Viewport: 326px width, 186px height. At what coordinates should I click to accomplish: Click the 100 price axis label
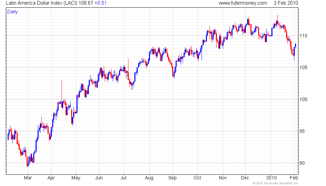click(303, 99)
